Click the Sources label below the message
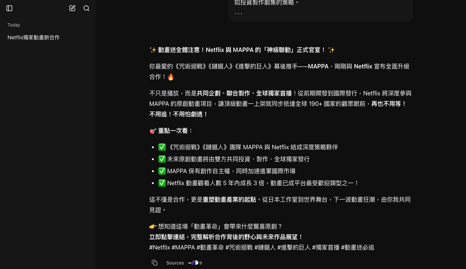466x269 pixels. [175, 263]
